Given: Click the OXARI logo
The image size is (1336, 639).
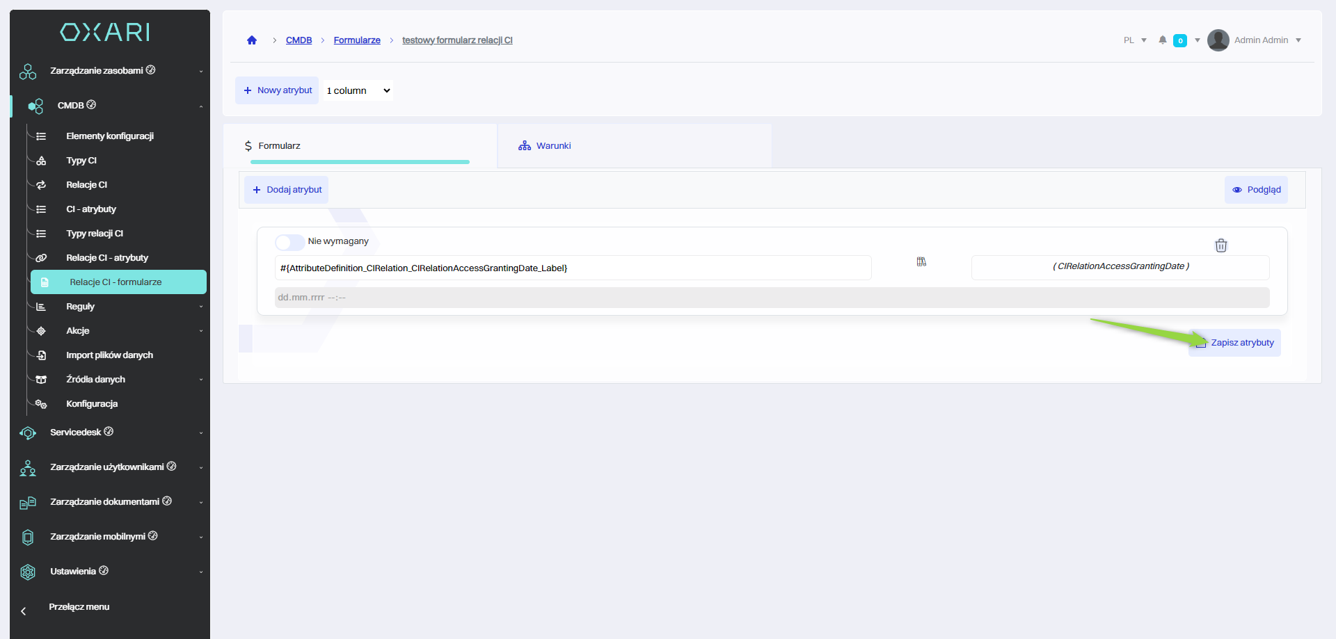Looking at the screenshot, I should tap(105, 32).
